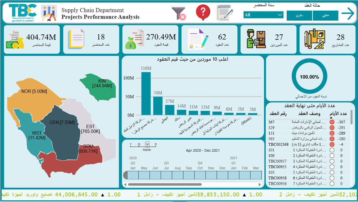Screen dimensions: 358x202
Task: Click the money bag icon beside 270.49M
Action: pos(135,39)
